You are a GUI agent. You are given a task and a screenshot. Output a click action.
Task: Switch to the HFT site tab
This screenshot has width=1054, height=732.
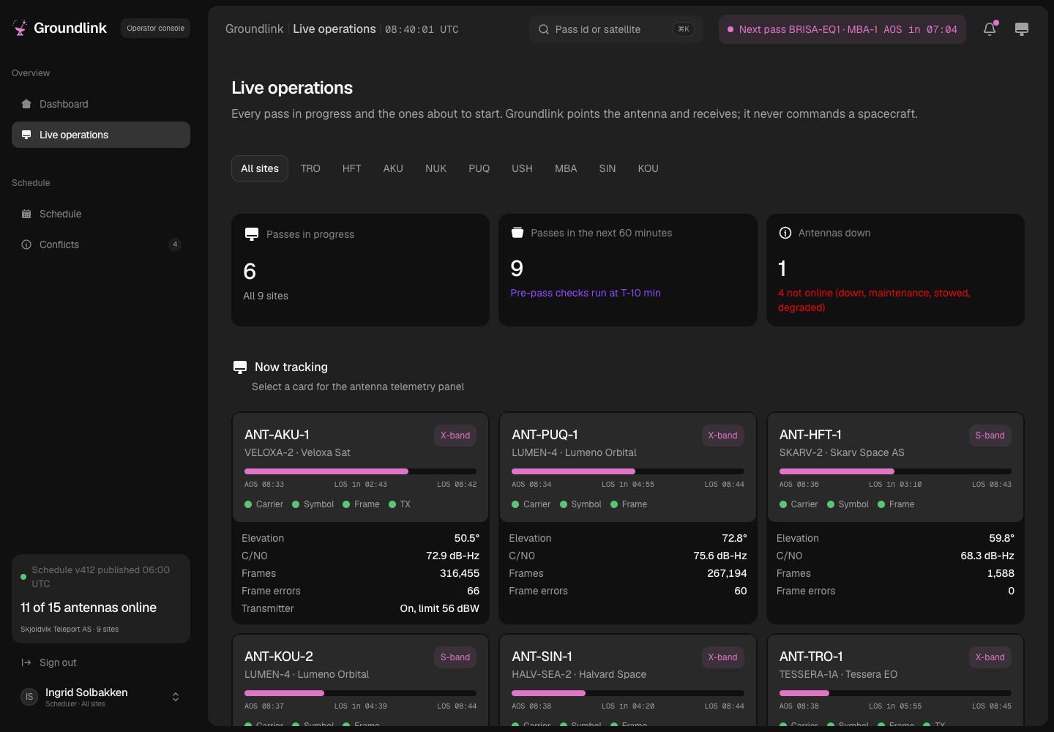click(352, 168)
